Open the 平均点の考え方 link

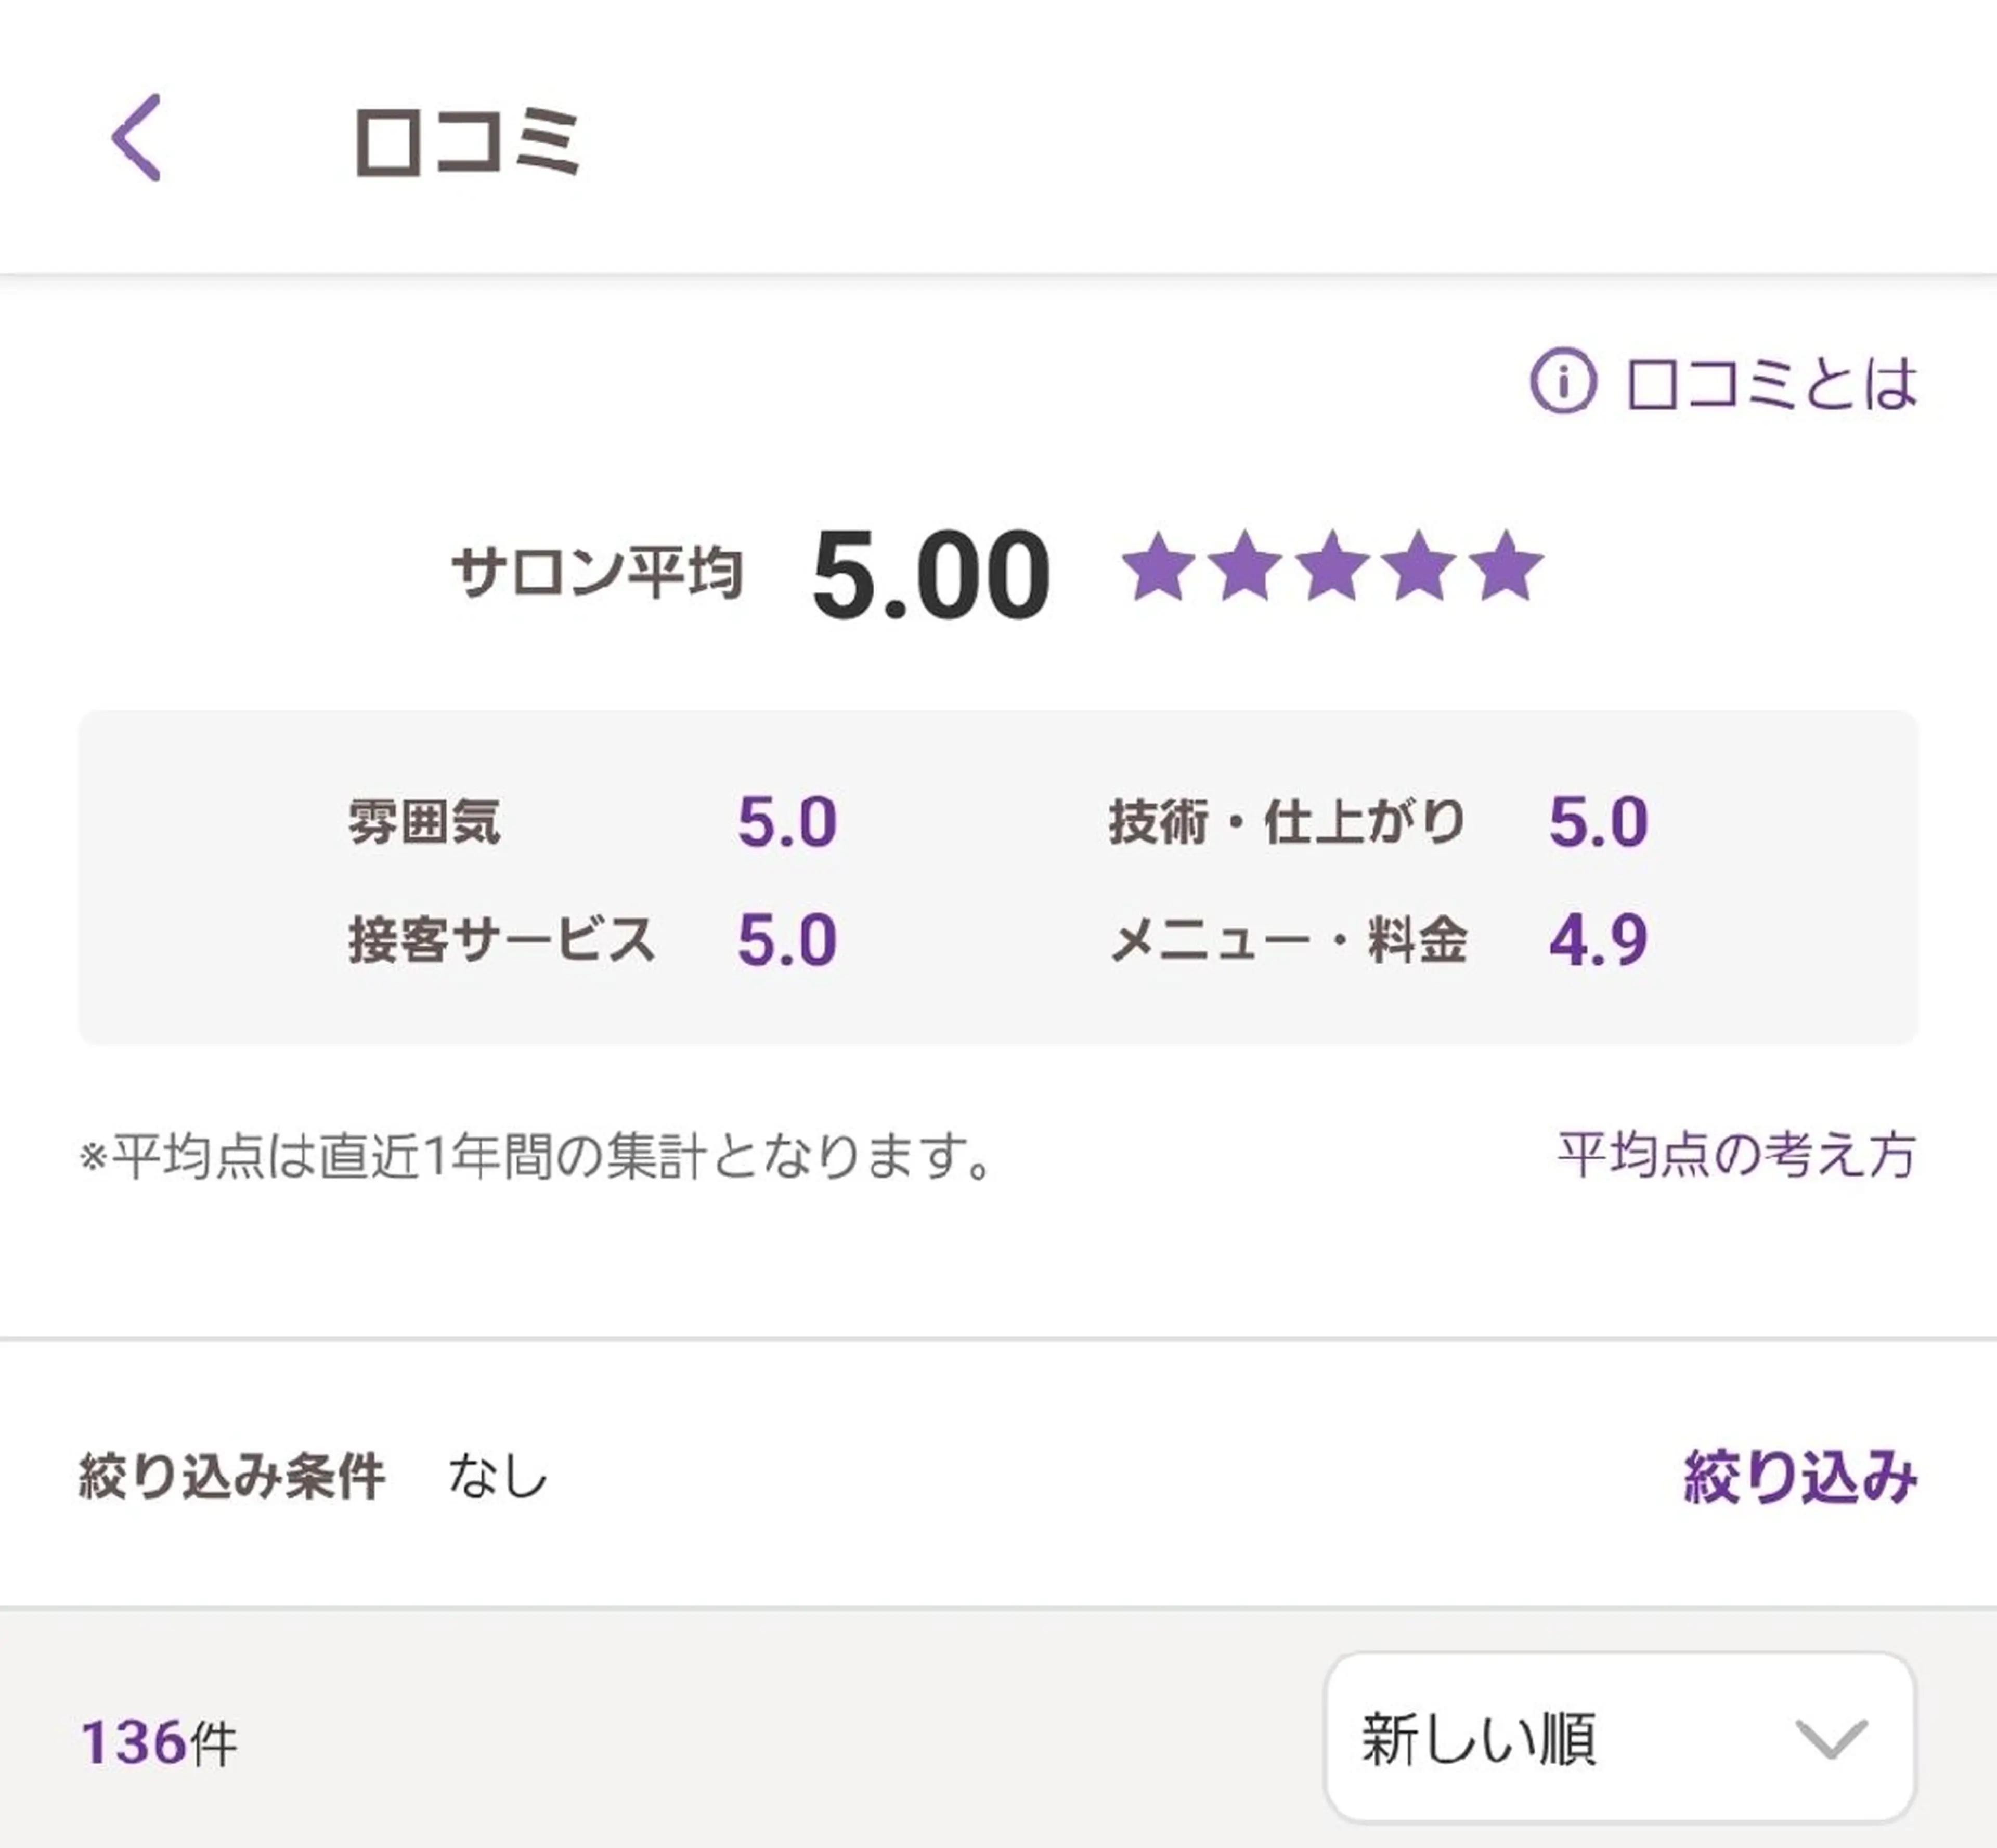1736,1155
